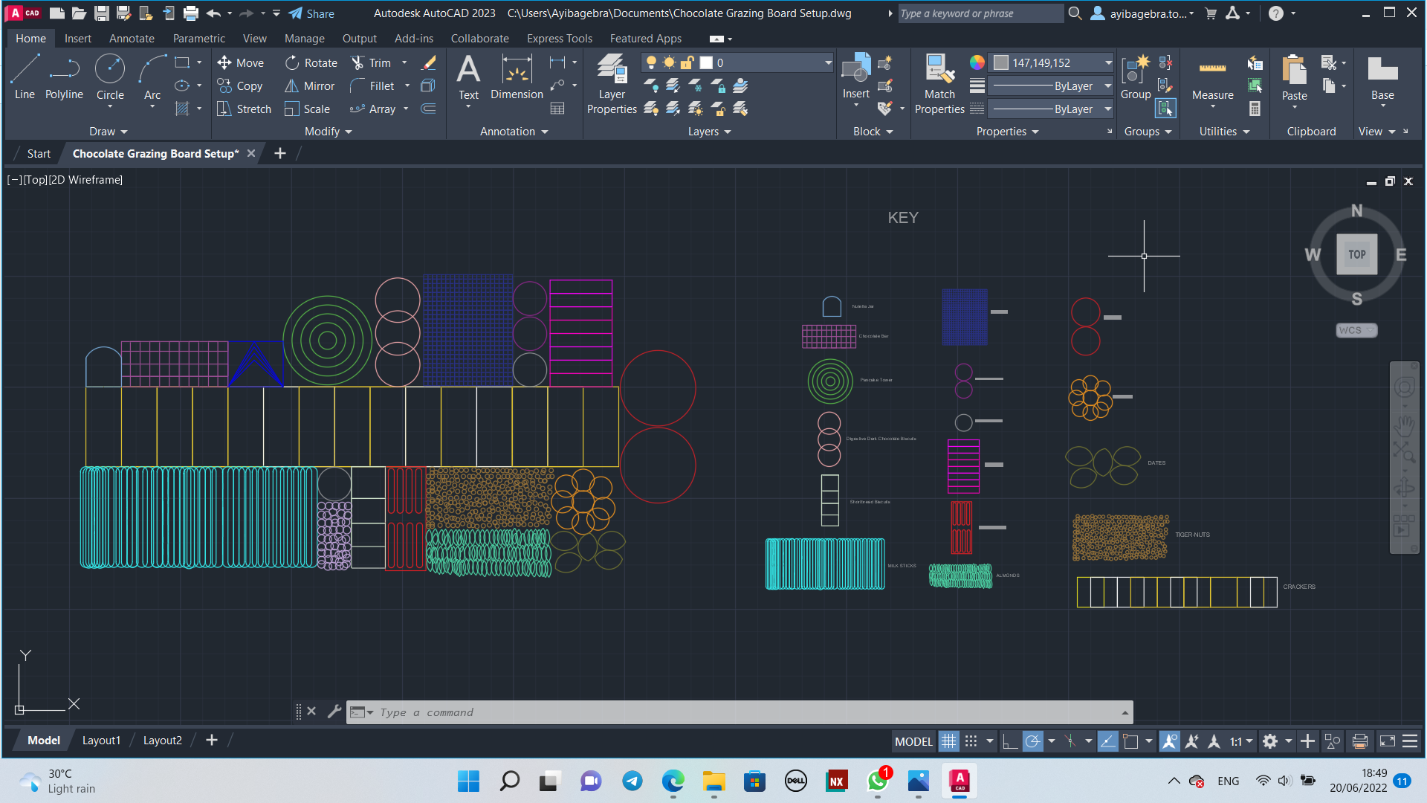Switch to the Parametric ribbon tab

point(198,38)
